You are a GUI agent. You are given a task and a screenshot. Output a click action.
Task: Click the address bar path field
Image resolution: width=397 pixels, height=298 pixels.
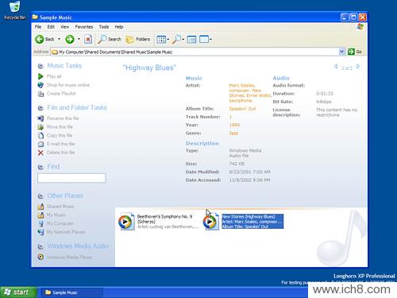(x=195, y=52)
